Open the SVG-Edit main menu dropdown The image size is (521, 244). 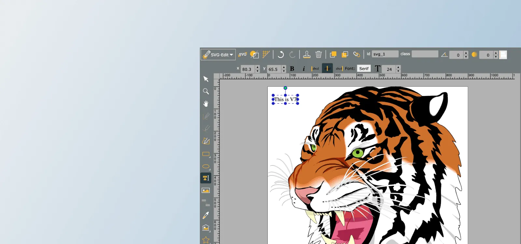(x=218, y=55)
